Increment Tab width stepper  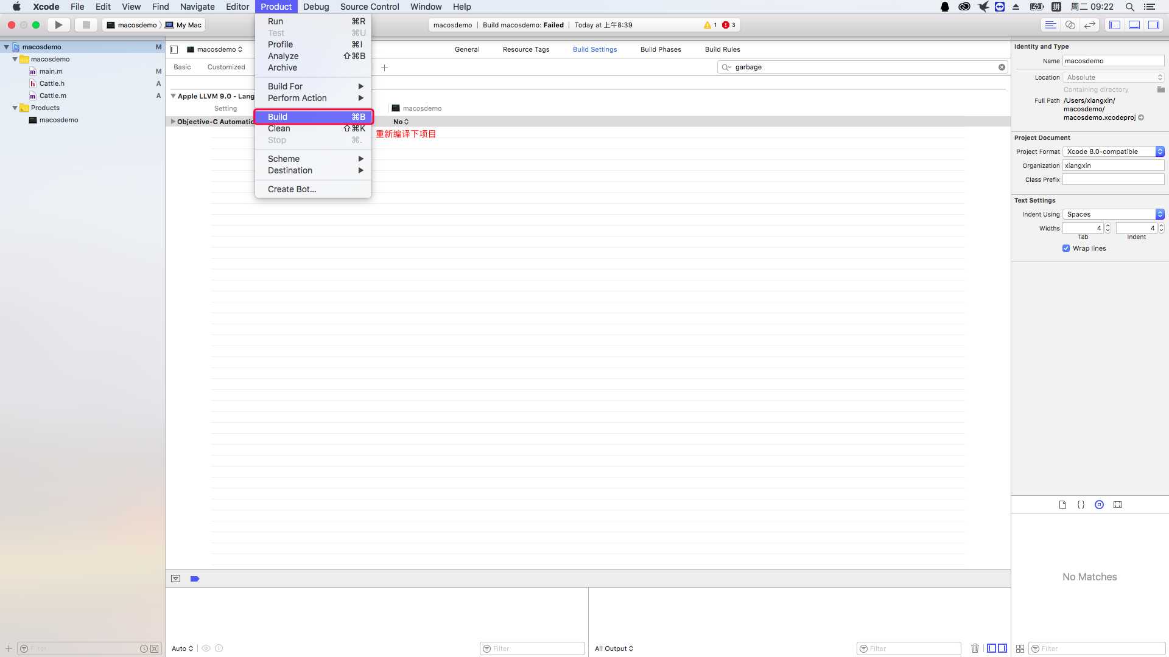1108,226
